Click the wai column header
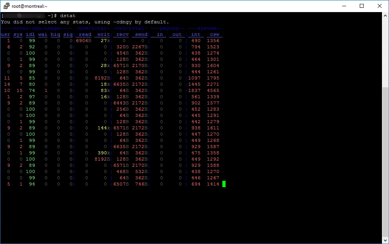389x244 pixels. click(x=43, y=34)
